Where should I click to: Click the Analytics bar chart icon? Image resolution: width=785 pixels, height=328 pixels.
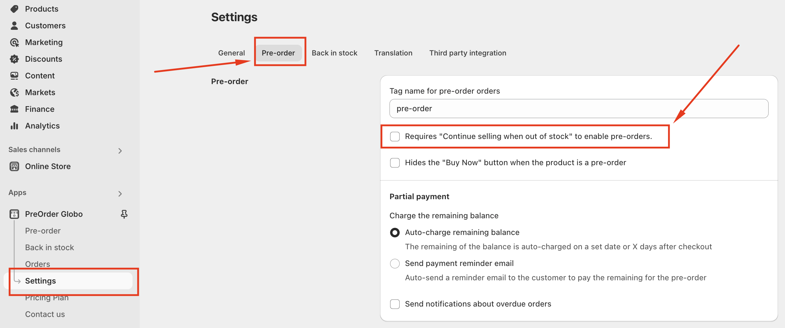click(x=14, y=126)
